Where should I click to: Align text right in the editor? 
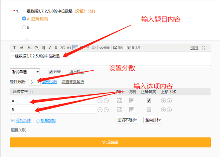(88, 48)
